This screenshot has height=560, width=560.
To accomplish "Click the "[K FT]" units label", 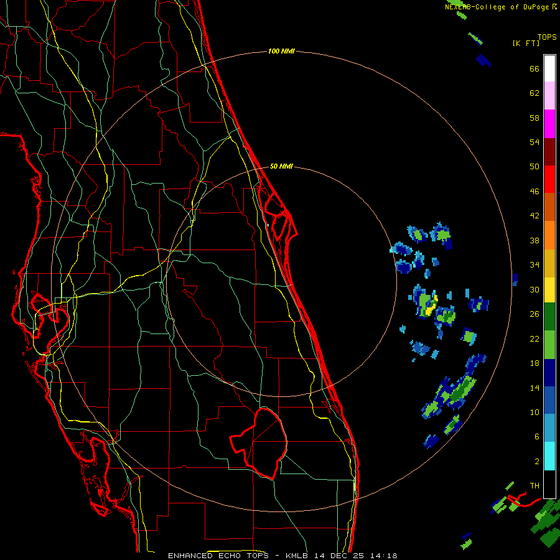I will tap(526, 43).
